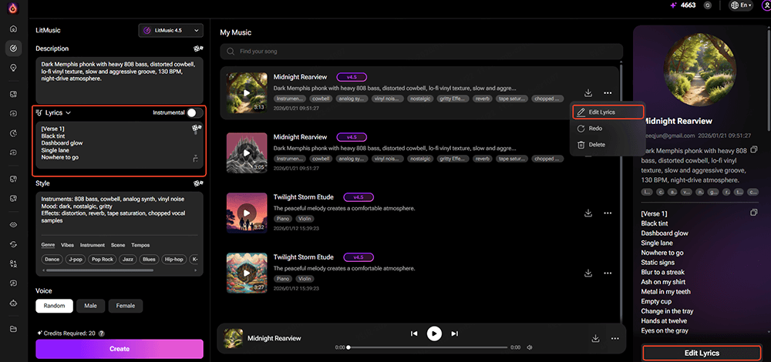Click the round icon beside 4663 credits
771x362 pixels.
(x=708, y=5)
